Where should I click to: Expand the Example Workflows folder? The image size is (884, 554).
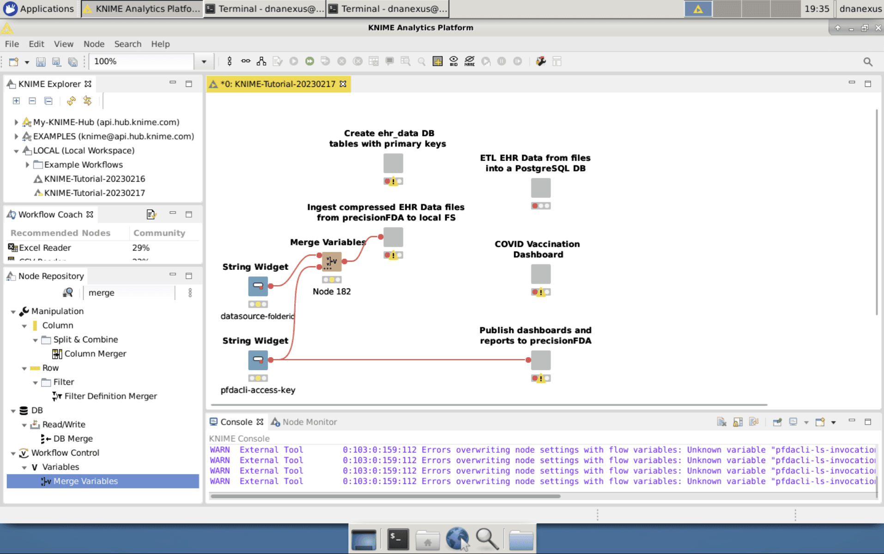click(27, 164)
